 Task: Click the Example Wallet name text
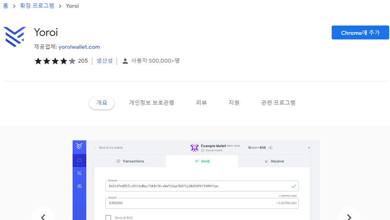tap(214, 146)
